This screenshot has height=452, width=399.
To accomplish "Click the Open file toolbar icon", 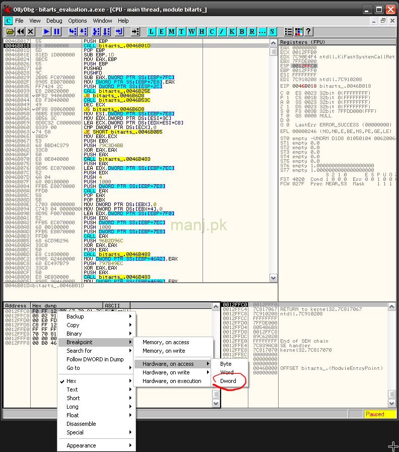I will [x=10, y=32].
